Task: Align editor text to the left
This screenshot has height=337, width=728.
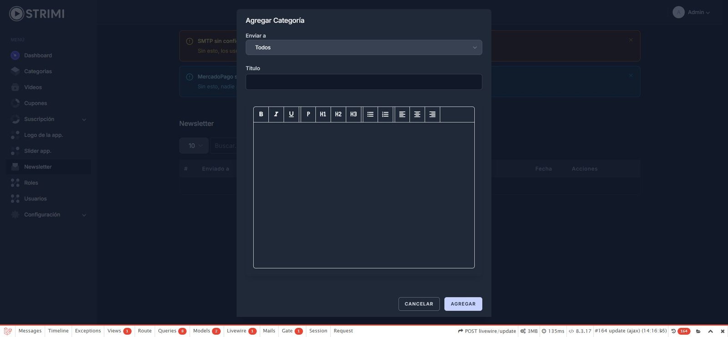Action: point(402,114)
